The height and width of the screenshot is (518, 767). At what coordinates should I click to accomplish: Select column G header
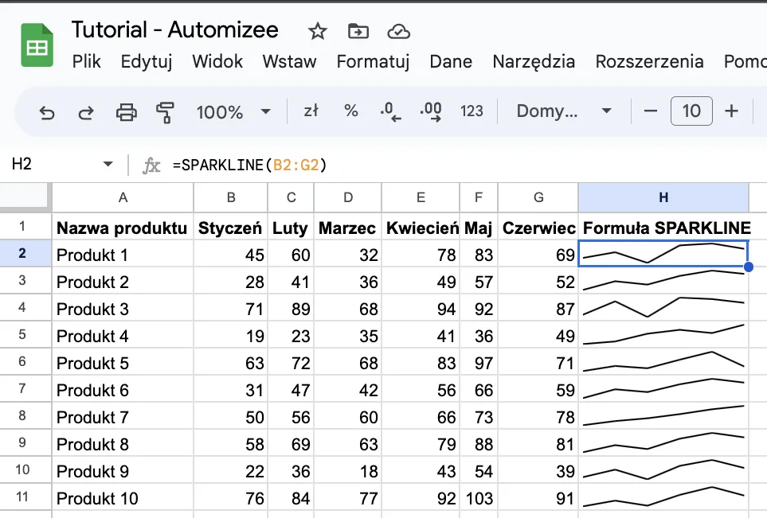[538, 197]
